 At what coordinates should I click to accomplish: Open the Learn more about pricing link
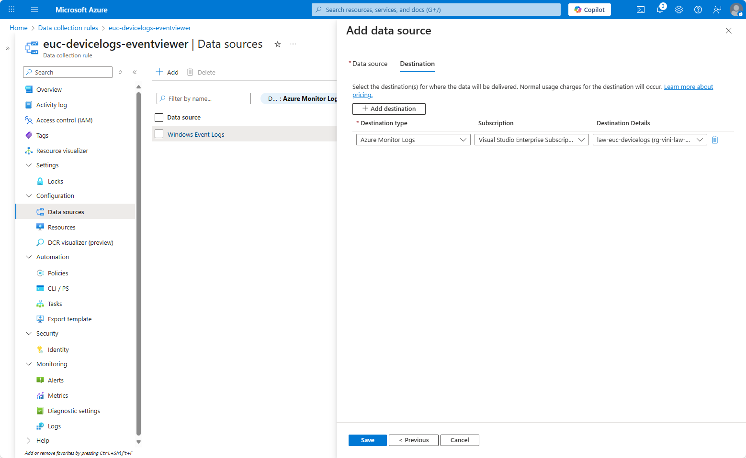688,87
